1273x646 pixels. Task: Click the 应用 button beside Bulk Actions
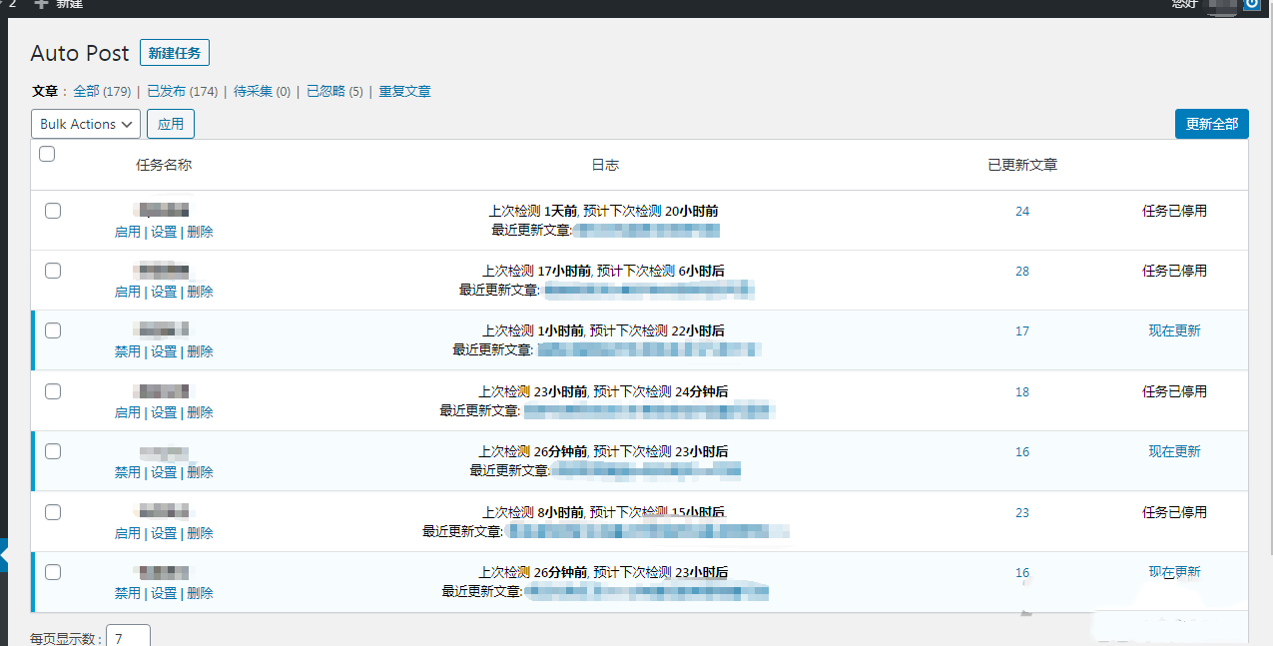pyautogui.click(x=171, y=124)
